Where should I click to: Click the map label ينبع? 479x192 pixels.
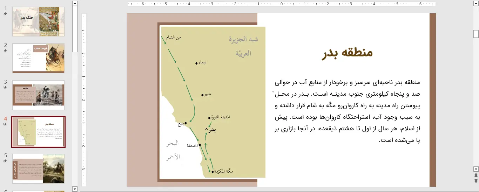[x=181, y=124]
